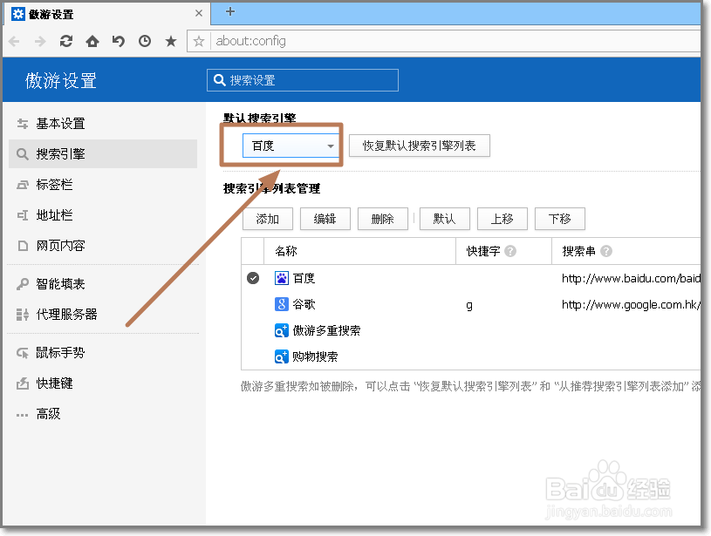This screenshot has height=536, width=711.
Task: Open 地址栏 settings
Action: pos(103,214)
